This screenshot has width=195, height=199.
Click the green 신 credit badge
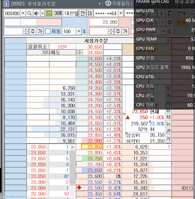pyautogui.click(x=49, y=13)
